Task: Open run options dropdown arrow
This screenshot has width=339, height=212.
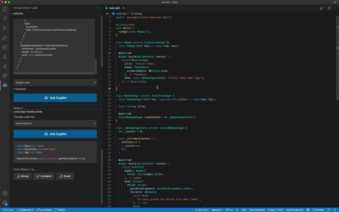Action: tap(325, 8)
